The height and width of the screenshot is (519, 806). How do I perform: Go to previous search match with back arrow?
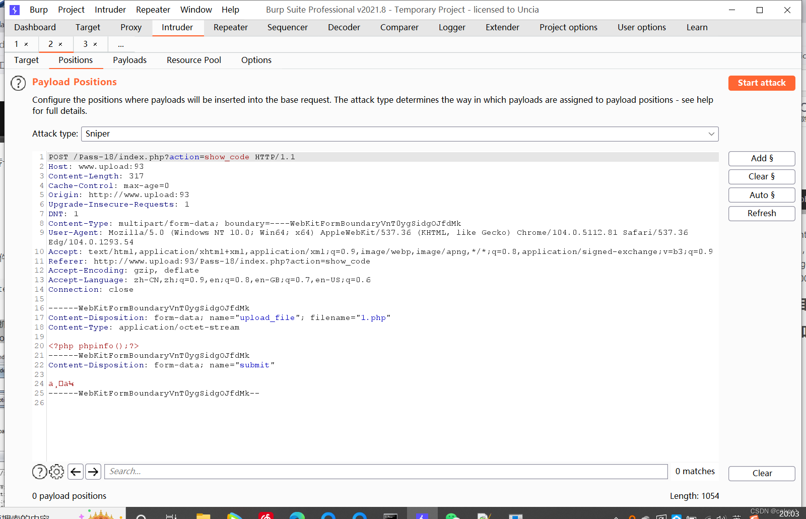(x=76, y=472)
